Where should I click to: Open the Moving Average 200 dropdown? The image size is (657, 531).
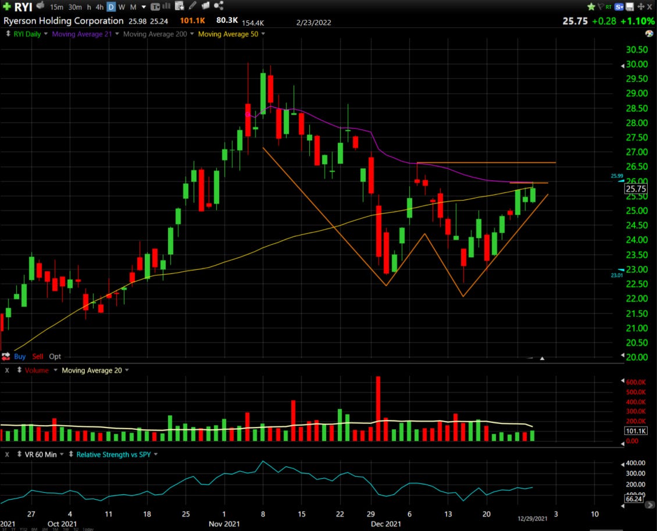pyautogui.click(x=192, y=34)
